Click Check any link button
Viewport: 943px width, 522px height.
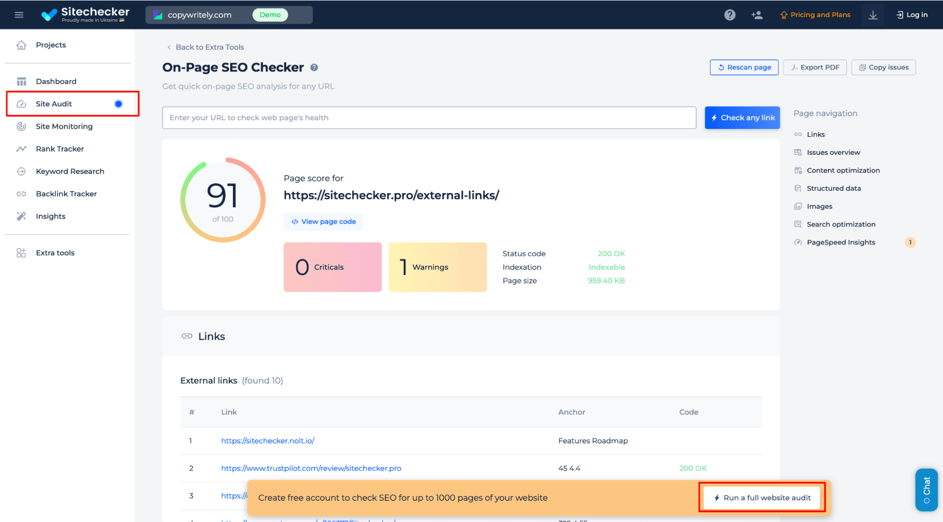(742, 118)
